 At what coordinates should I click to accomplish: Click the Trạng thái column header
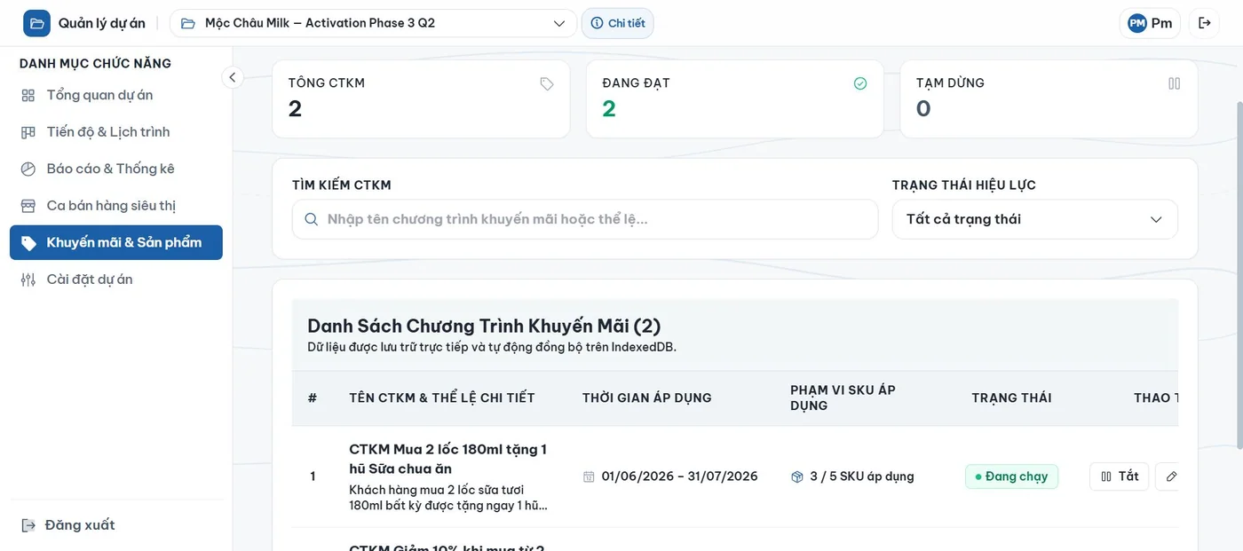pos(1011,398)
